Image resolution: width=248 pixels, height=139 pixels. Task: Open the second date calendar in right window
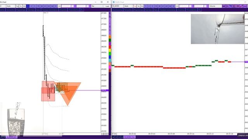(205, 6)
